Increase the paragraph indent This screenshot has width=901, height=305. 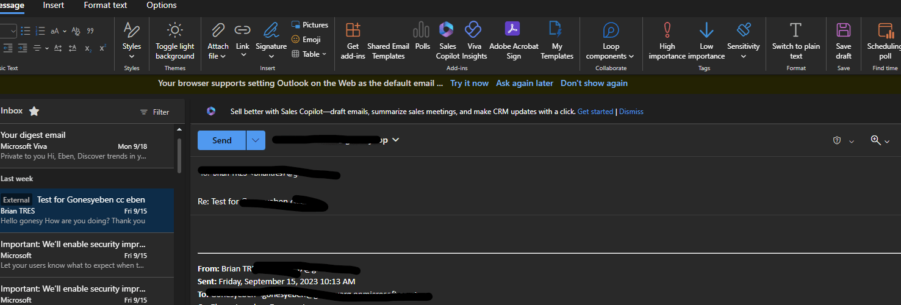pyautogui.click(x=22, y=48)
